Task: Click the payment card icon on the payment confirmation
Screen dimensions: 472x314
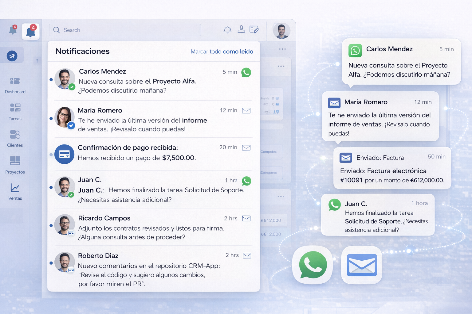Action: (64, 154)
